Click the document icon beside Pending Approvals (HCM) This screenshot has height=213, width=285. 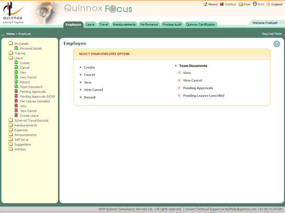(x=16, y=96)
